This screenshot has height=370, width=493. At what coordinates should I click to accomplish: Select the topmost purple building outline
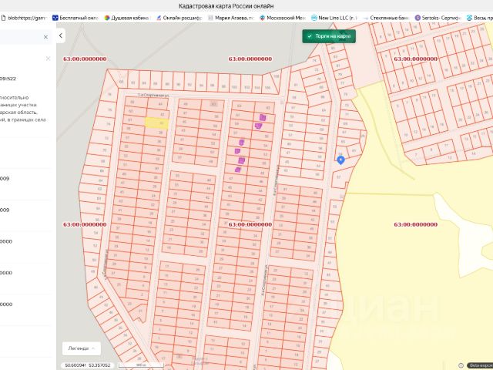[x=263, y=118]
